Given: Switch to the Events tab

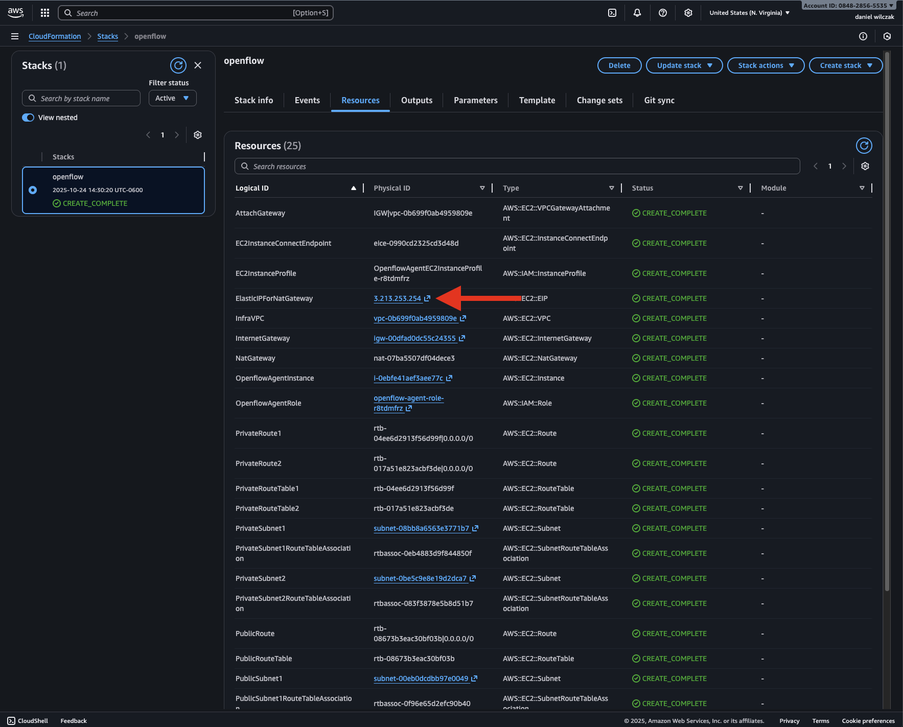Looking at the screenshot, I should coord(307,100).
